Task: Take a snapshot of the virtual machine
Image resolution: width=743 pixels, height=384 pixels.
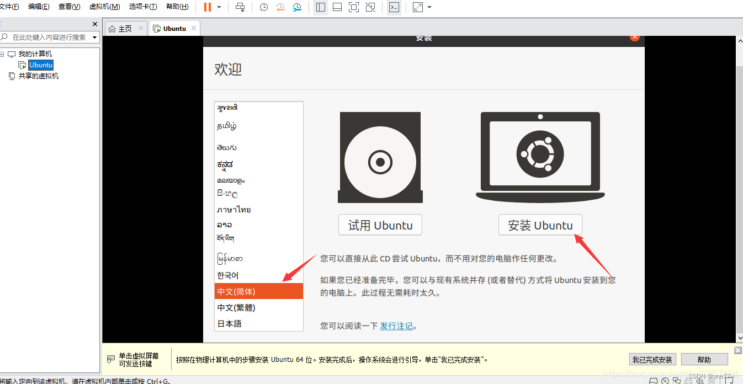Action: pyautogui.click(x=263, y=7)
